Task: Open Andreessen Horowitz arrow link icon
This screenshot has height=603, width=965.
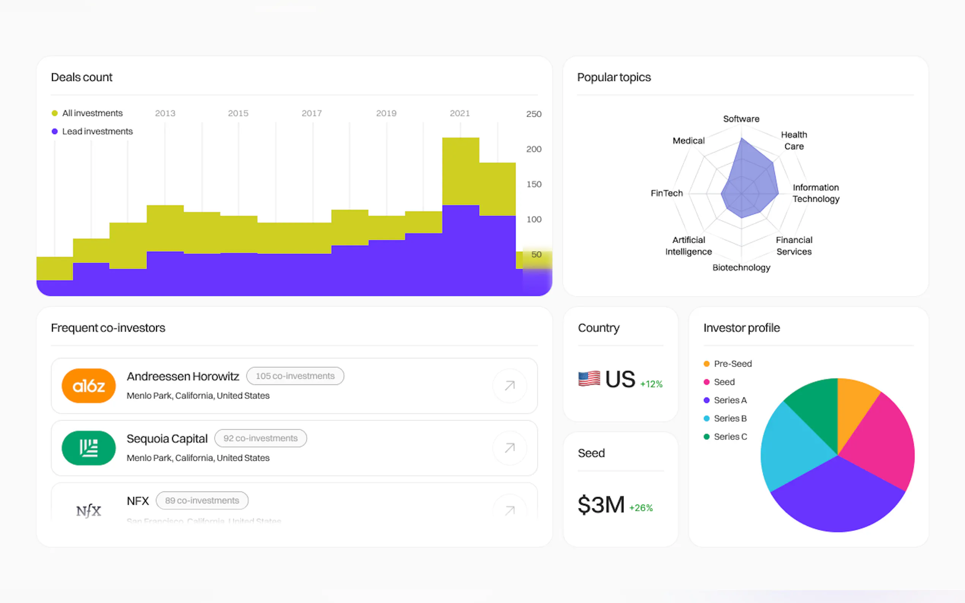Action: coord(509,386)
